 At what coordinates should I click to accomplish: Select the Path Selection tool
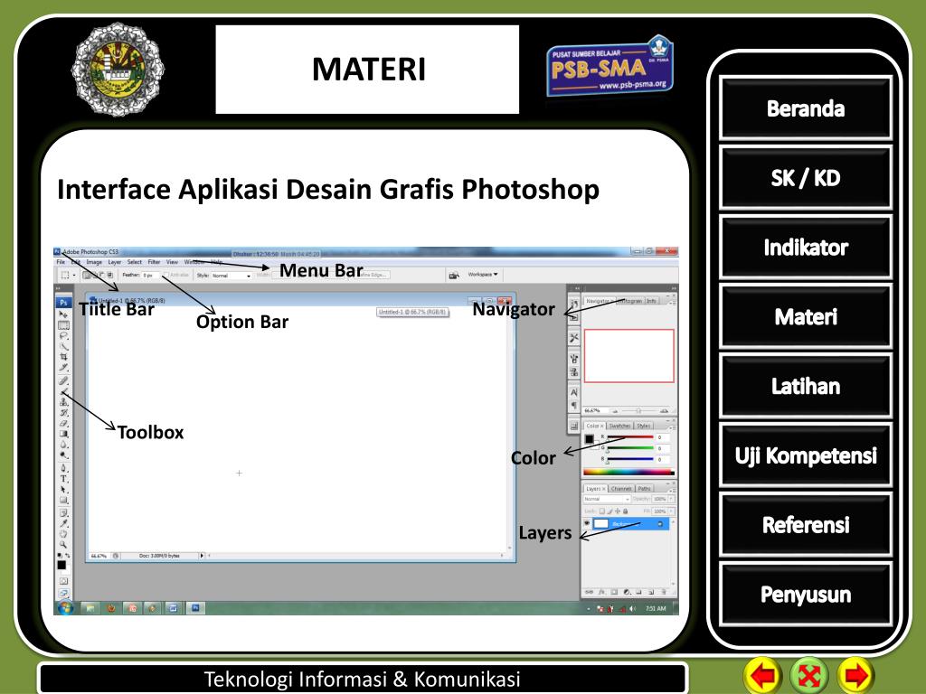(63, 489)
